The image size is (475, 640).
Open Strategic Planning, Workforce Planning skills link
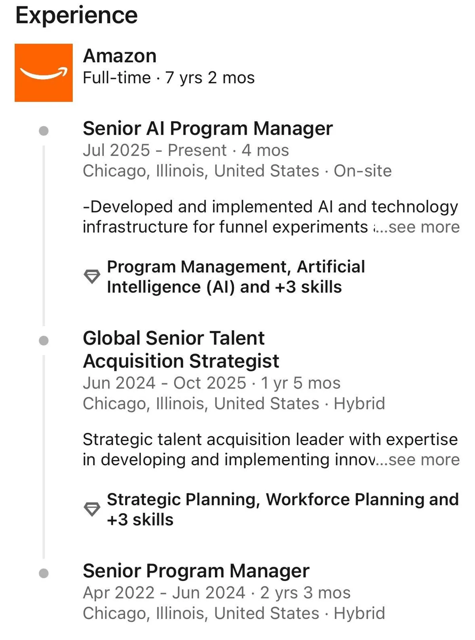pyautogui.click(x=282, y=509)
